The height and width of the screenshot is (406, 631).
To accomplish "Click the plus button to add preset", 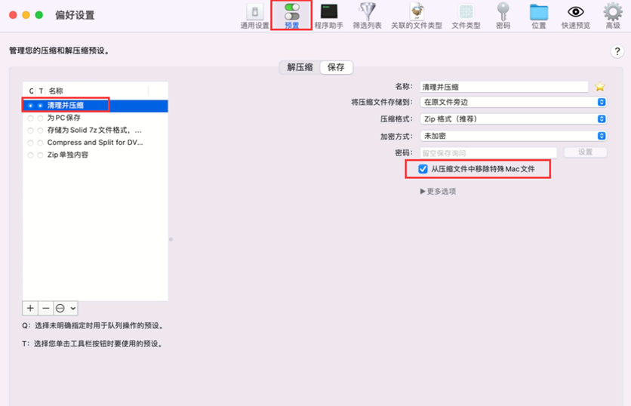I will point(30,309).
